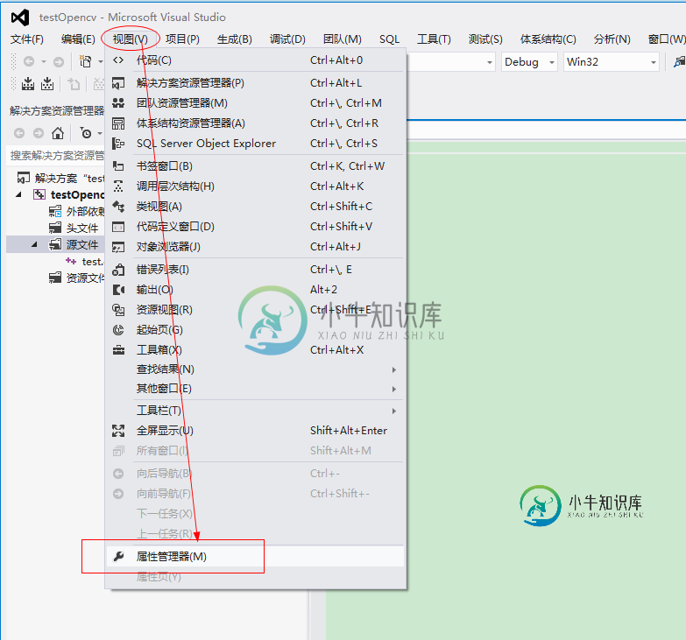This screenshot has width=686, height=640.
Task: Open the 工具(T) Tools menu
Action: tap(434, 39)
